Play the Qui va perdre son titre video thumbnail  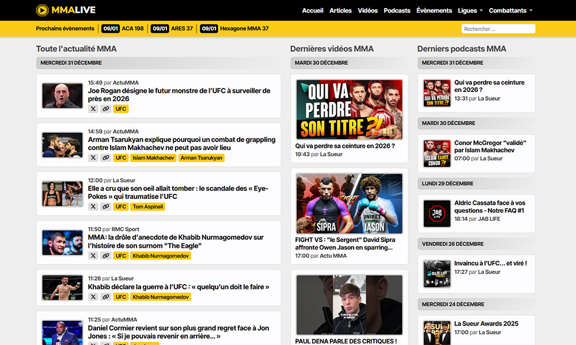click(349, 109)
